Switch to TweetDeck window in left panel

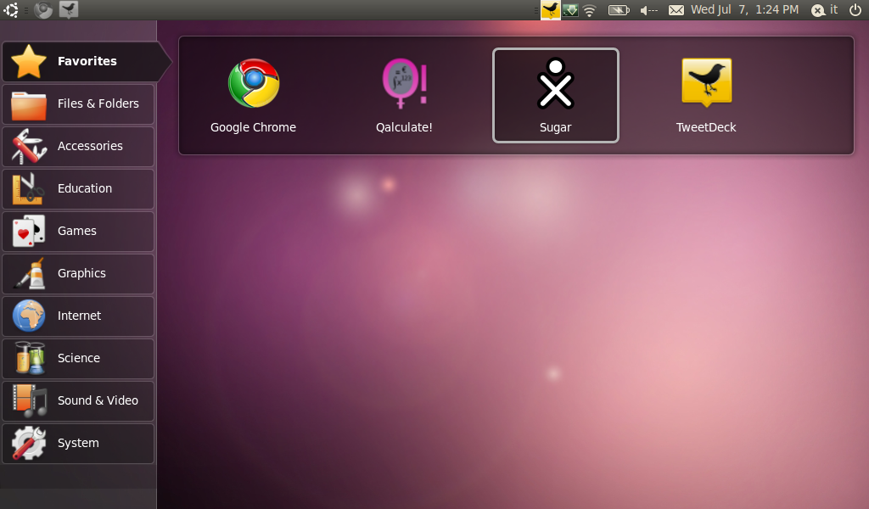(69, 9)
